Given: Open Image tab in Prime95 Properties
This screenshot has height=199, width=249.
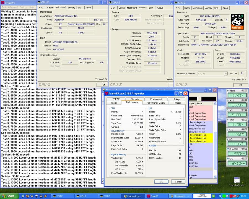Looking at the screenshot, I should click(114, 103).
